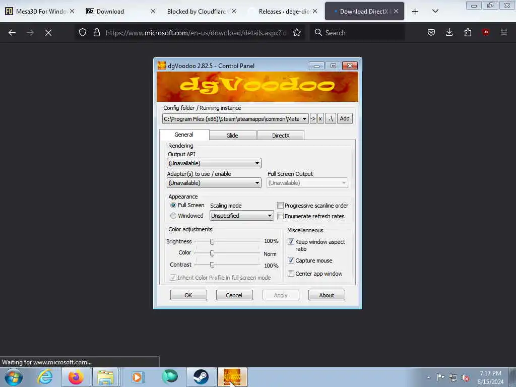Toggle Capture mouse checkbox
The image size is (516, 387).
click(291, 261)
